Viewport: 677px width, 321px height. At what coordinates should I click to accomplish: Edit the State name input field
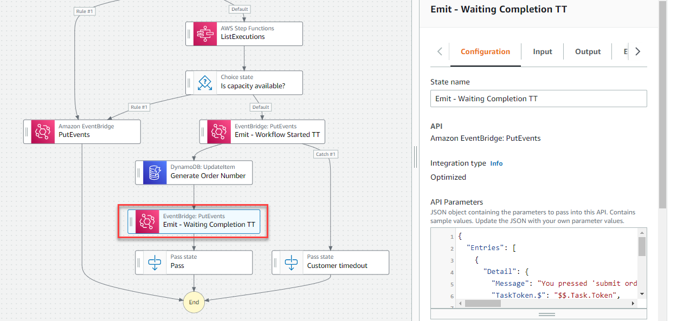[539, 99]
